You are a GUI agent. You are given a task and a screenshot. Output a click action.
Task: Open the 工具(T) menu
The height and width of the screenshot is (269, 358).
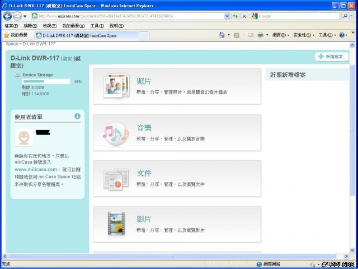point(97,26)
